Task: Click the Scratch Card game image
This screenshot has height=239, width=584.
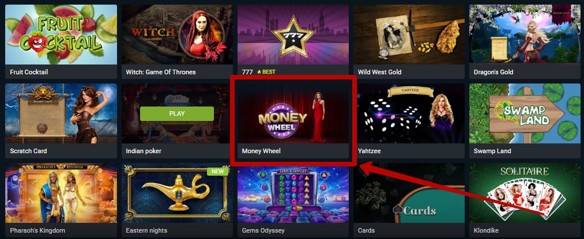Action: (x=61, y=113)
